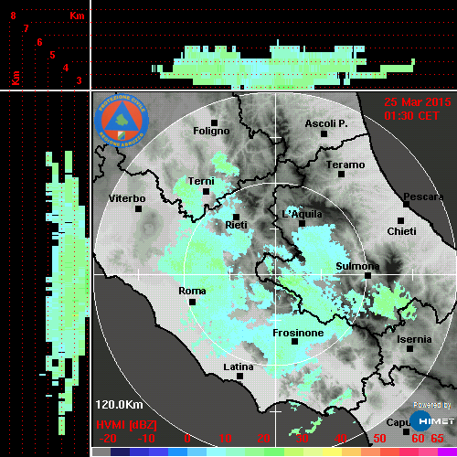Click the HVMI [dBZ] legend title

126,425
